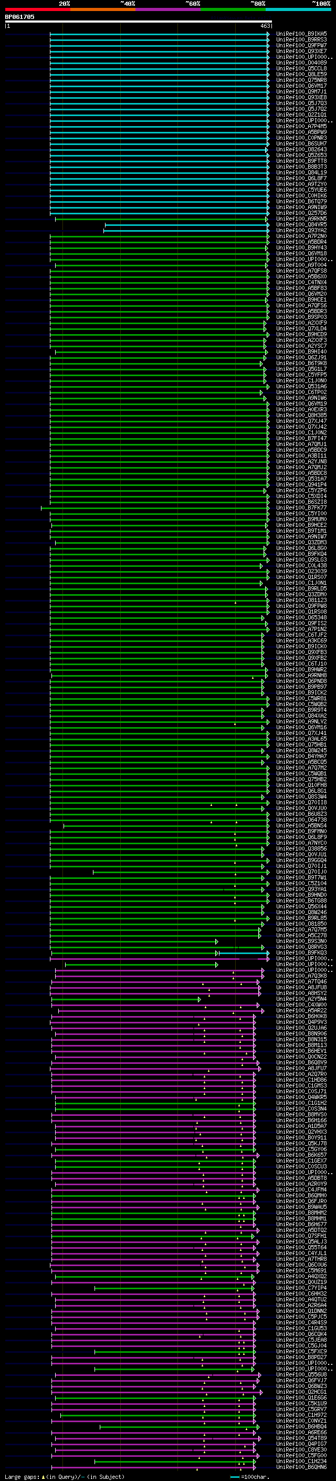Click the purple ~60% identity legend segment
This screenshot has height=1481, width=336.
click(x=167, y=9)
